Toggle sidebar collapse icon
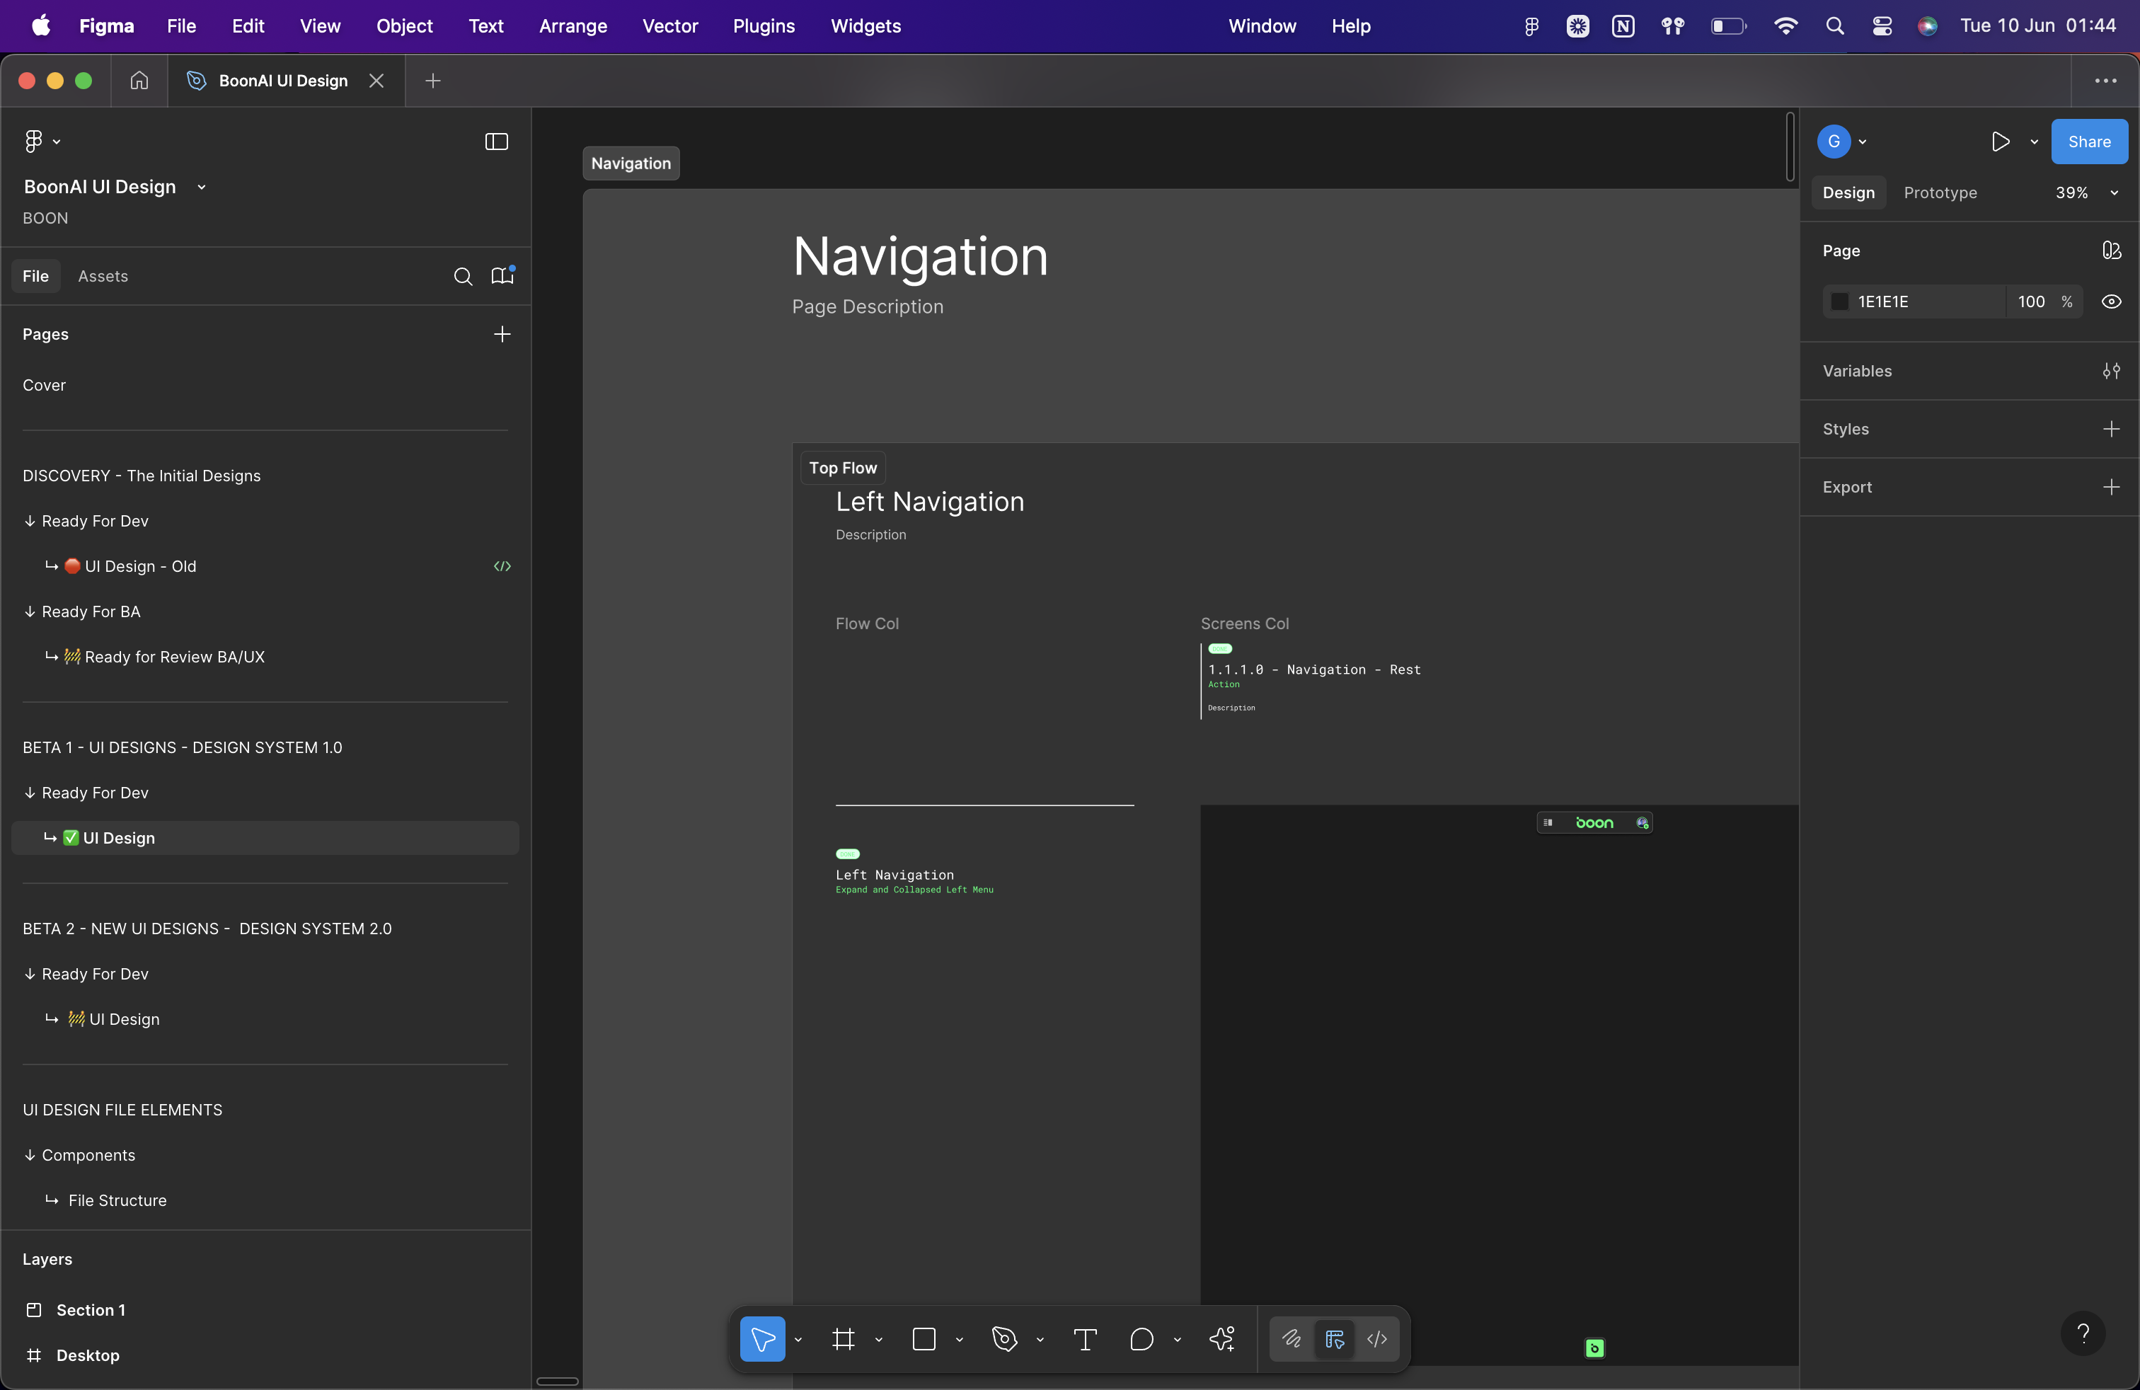2140x1390 pixels. coord(496,141)
